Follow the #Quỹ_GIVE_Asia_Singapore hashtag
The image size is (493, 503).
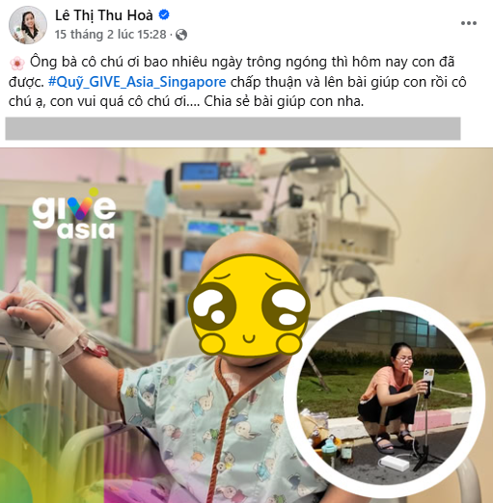coord(137,82)
